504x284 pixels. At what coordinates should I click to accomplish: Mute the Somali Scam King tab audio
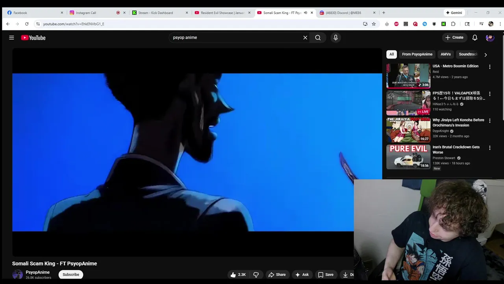tap(306, 13)
